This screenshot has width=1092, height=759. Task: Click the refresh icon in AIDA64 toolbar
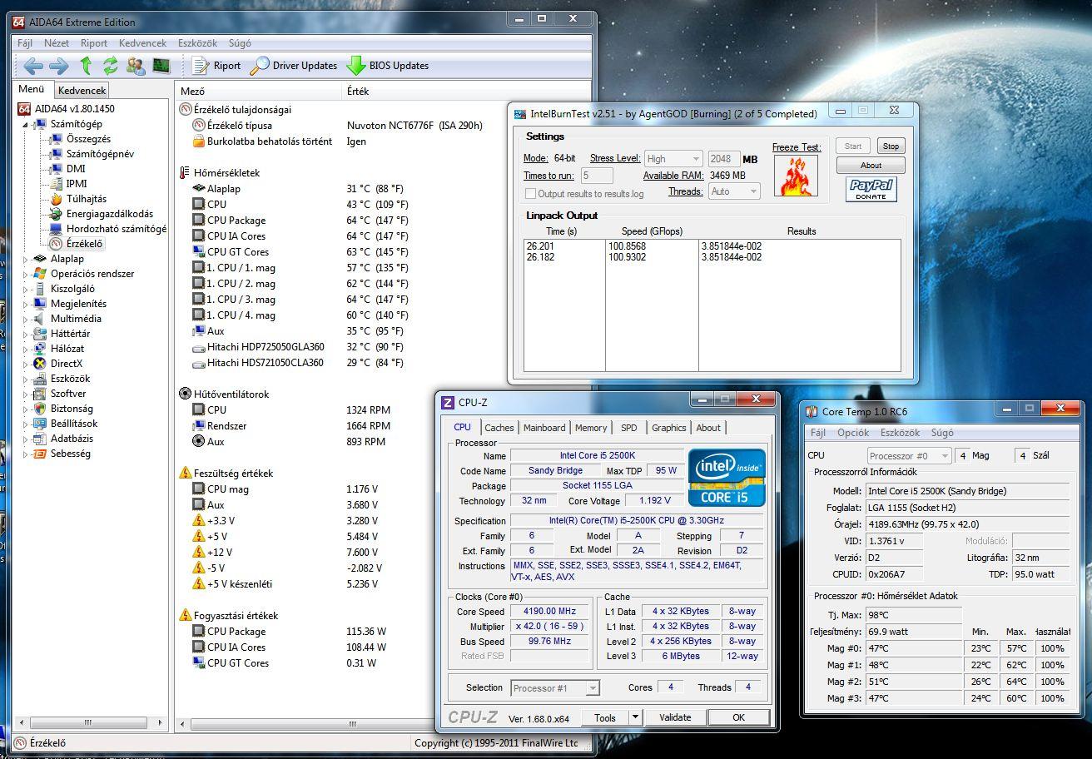click(111, 66)
